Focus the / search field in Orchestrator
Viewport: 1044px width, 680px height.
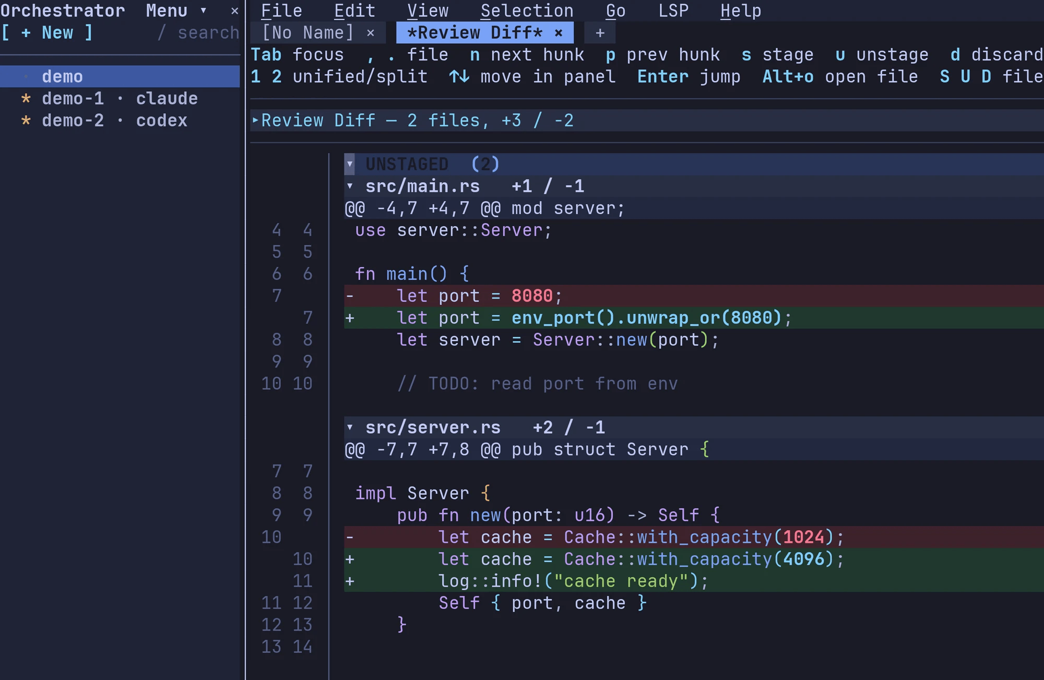pos(198,33)
